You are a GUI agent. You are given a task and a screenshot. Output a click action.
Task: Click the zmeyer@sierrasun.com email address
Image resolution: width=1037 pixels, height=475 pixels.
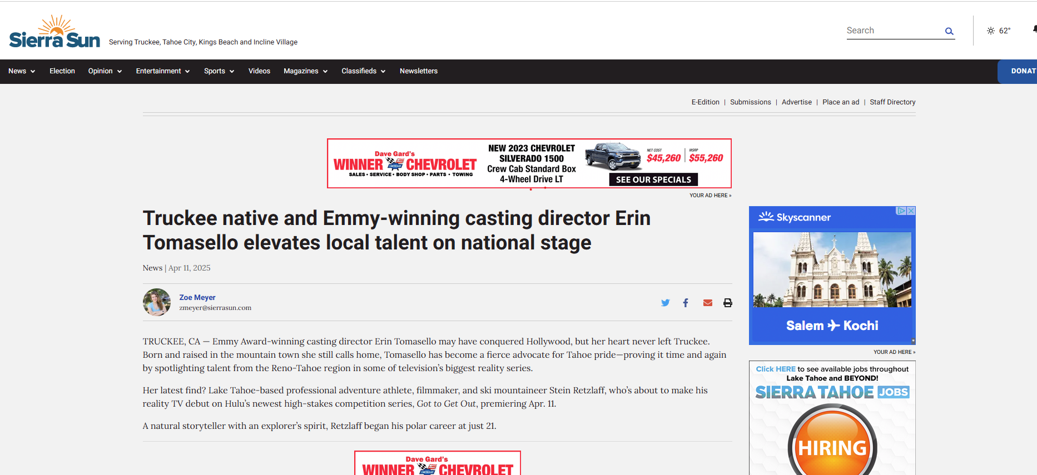pos(215,308)
